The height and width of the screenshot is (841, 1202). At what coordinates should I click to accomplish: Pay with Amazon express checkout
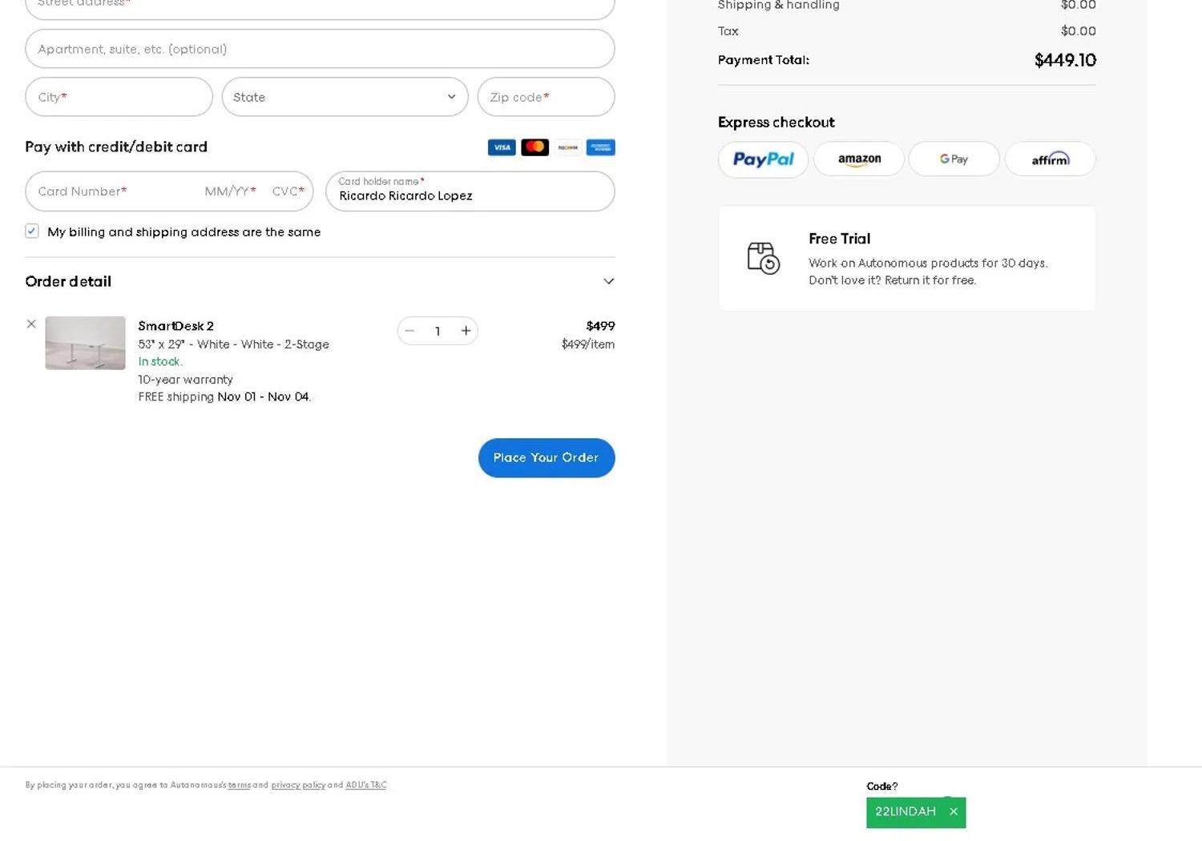[x=859, y=159]
